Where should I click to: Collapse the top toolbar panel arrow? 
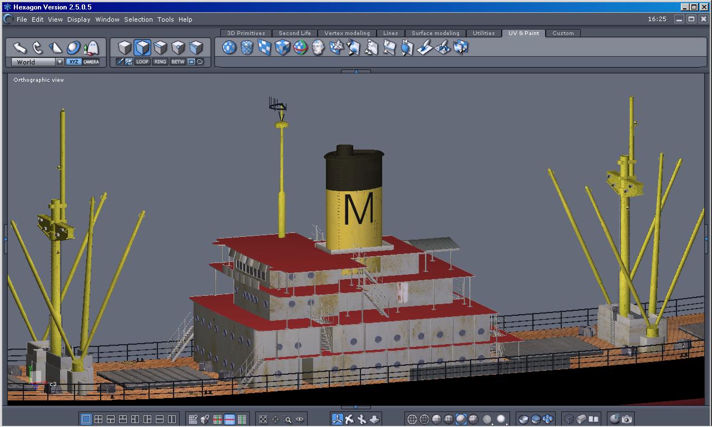pos(355,71)
